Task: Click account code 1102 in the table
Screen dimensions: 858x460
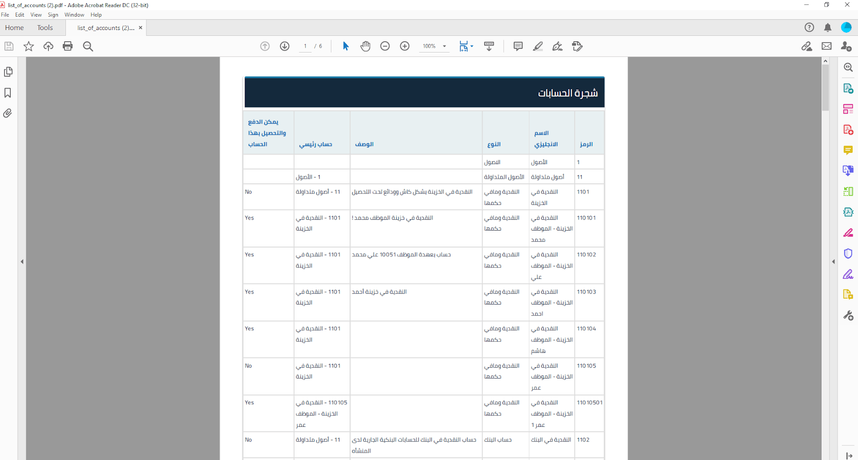Action: (x=583, y=440)
